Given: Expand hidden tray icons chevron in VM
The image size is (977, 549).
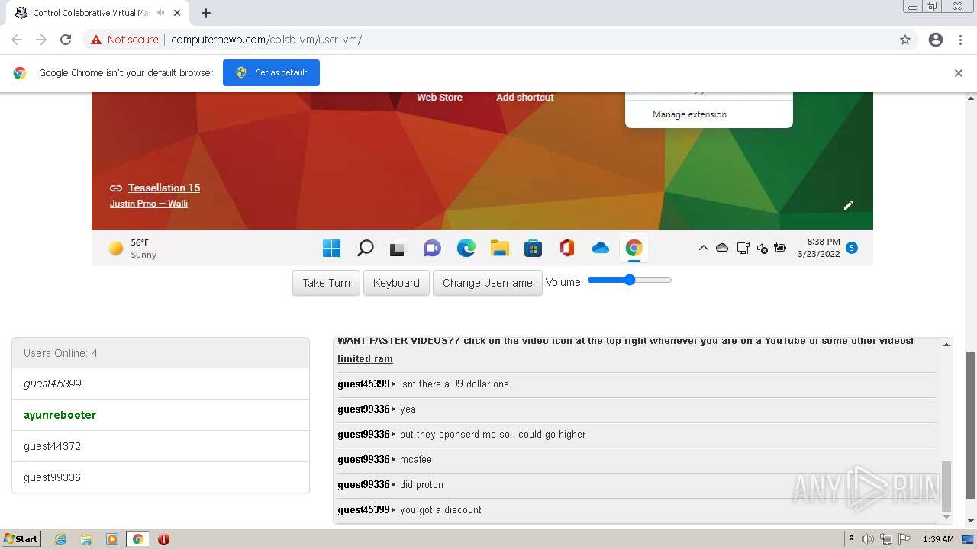Looking at the screenshot, I should click(x=703, y=248).
